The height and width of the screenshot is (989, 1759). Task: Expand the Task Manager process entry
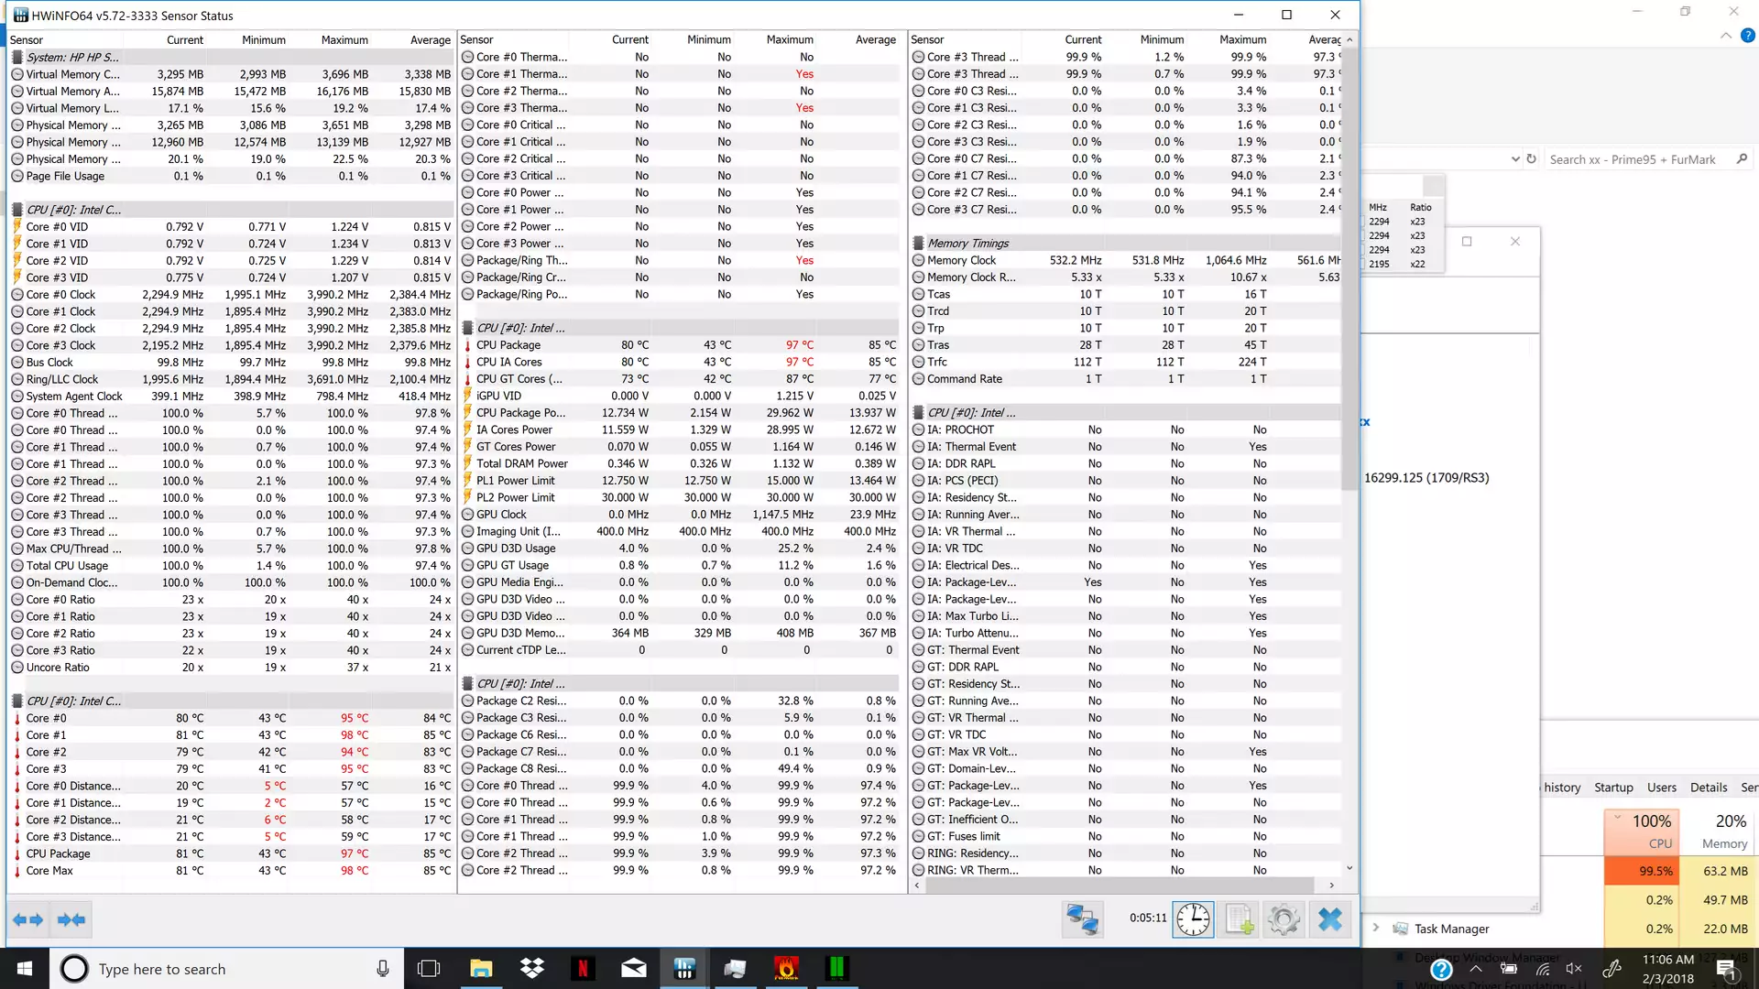(x=1375, y=928)
